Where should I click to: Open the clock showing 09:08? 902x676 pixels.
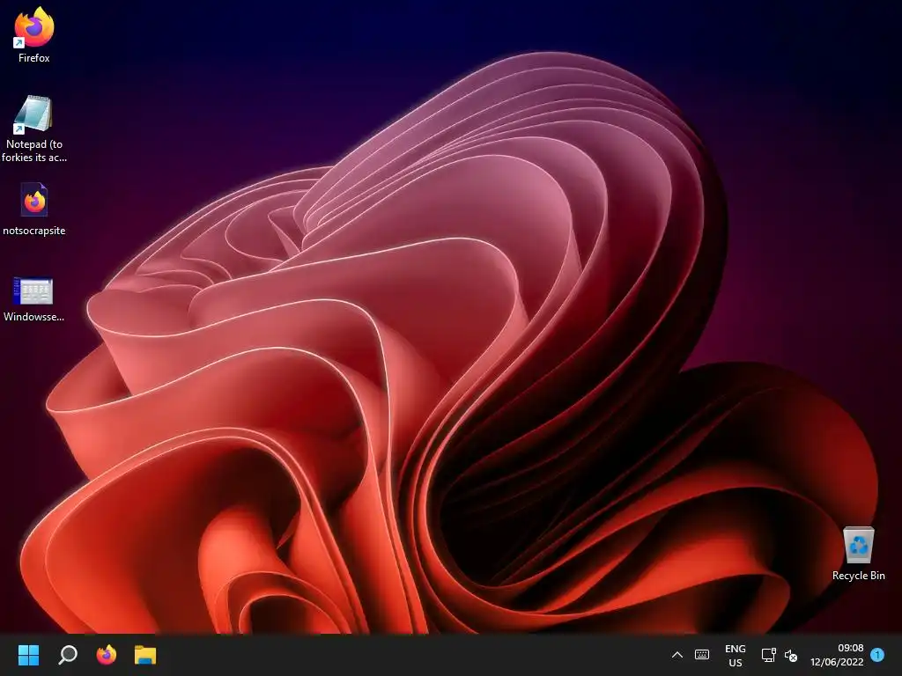[x=837, y=655]
